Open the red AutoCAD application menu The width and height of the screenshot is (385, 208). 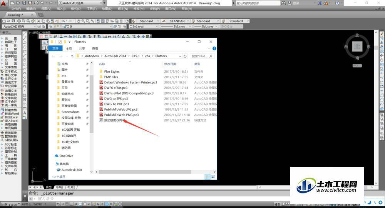point(3,3)
